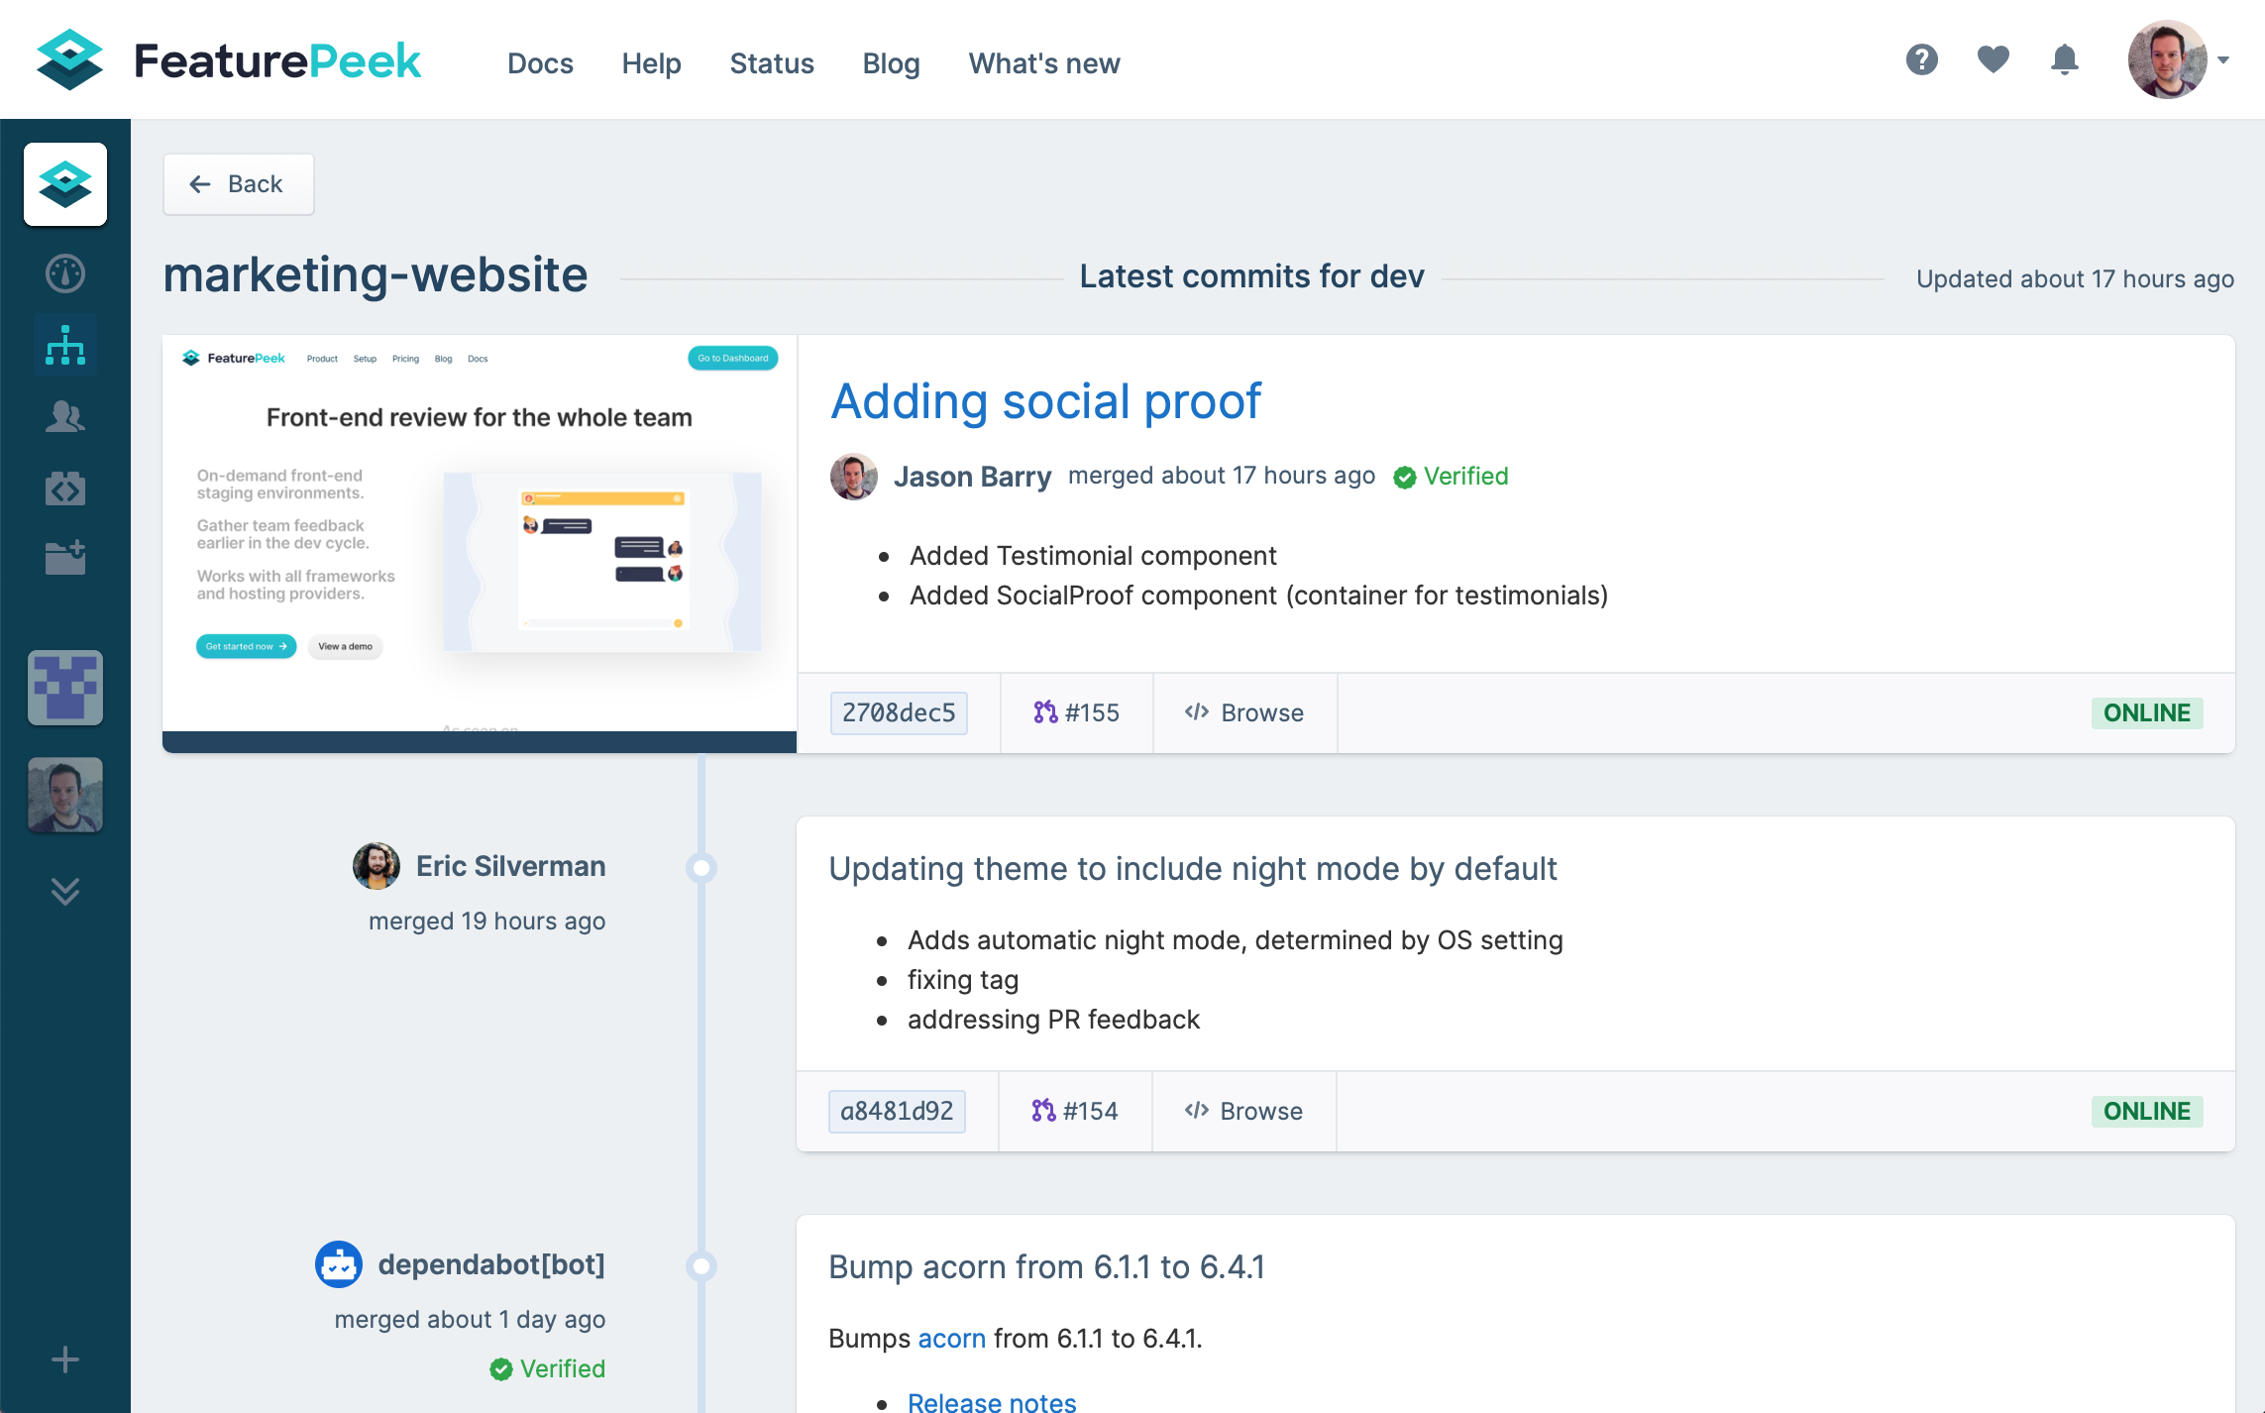The height and width of the screenshot is (1413, 2265).
Task: Open the Adding social proof link
Action: (x=1045, y=401)
